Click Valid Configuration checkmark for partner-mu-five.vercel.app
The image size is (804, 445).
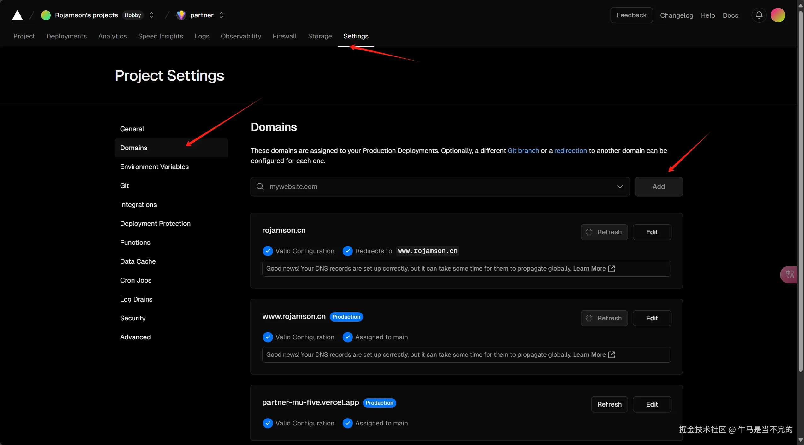(268, 423)
